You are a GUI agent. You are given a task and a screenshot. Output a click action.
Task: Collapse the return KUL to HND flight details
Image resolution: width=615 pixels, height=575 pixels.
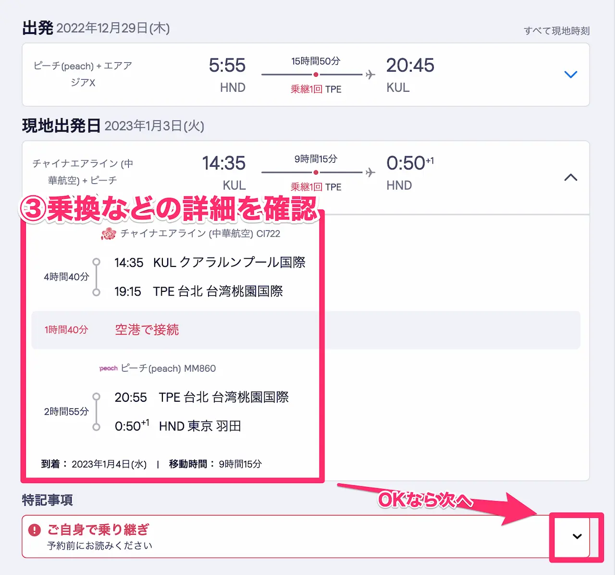tap(570, 177)
